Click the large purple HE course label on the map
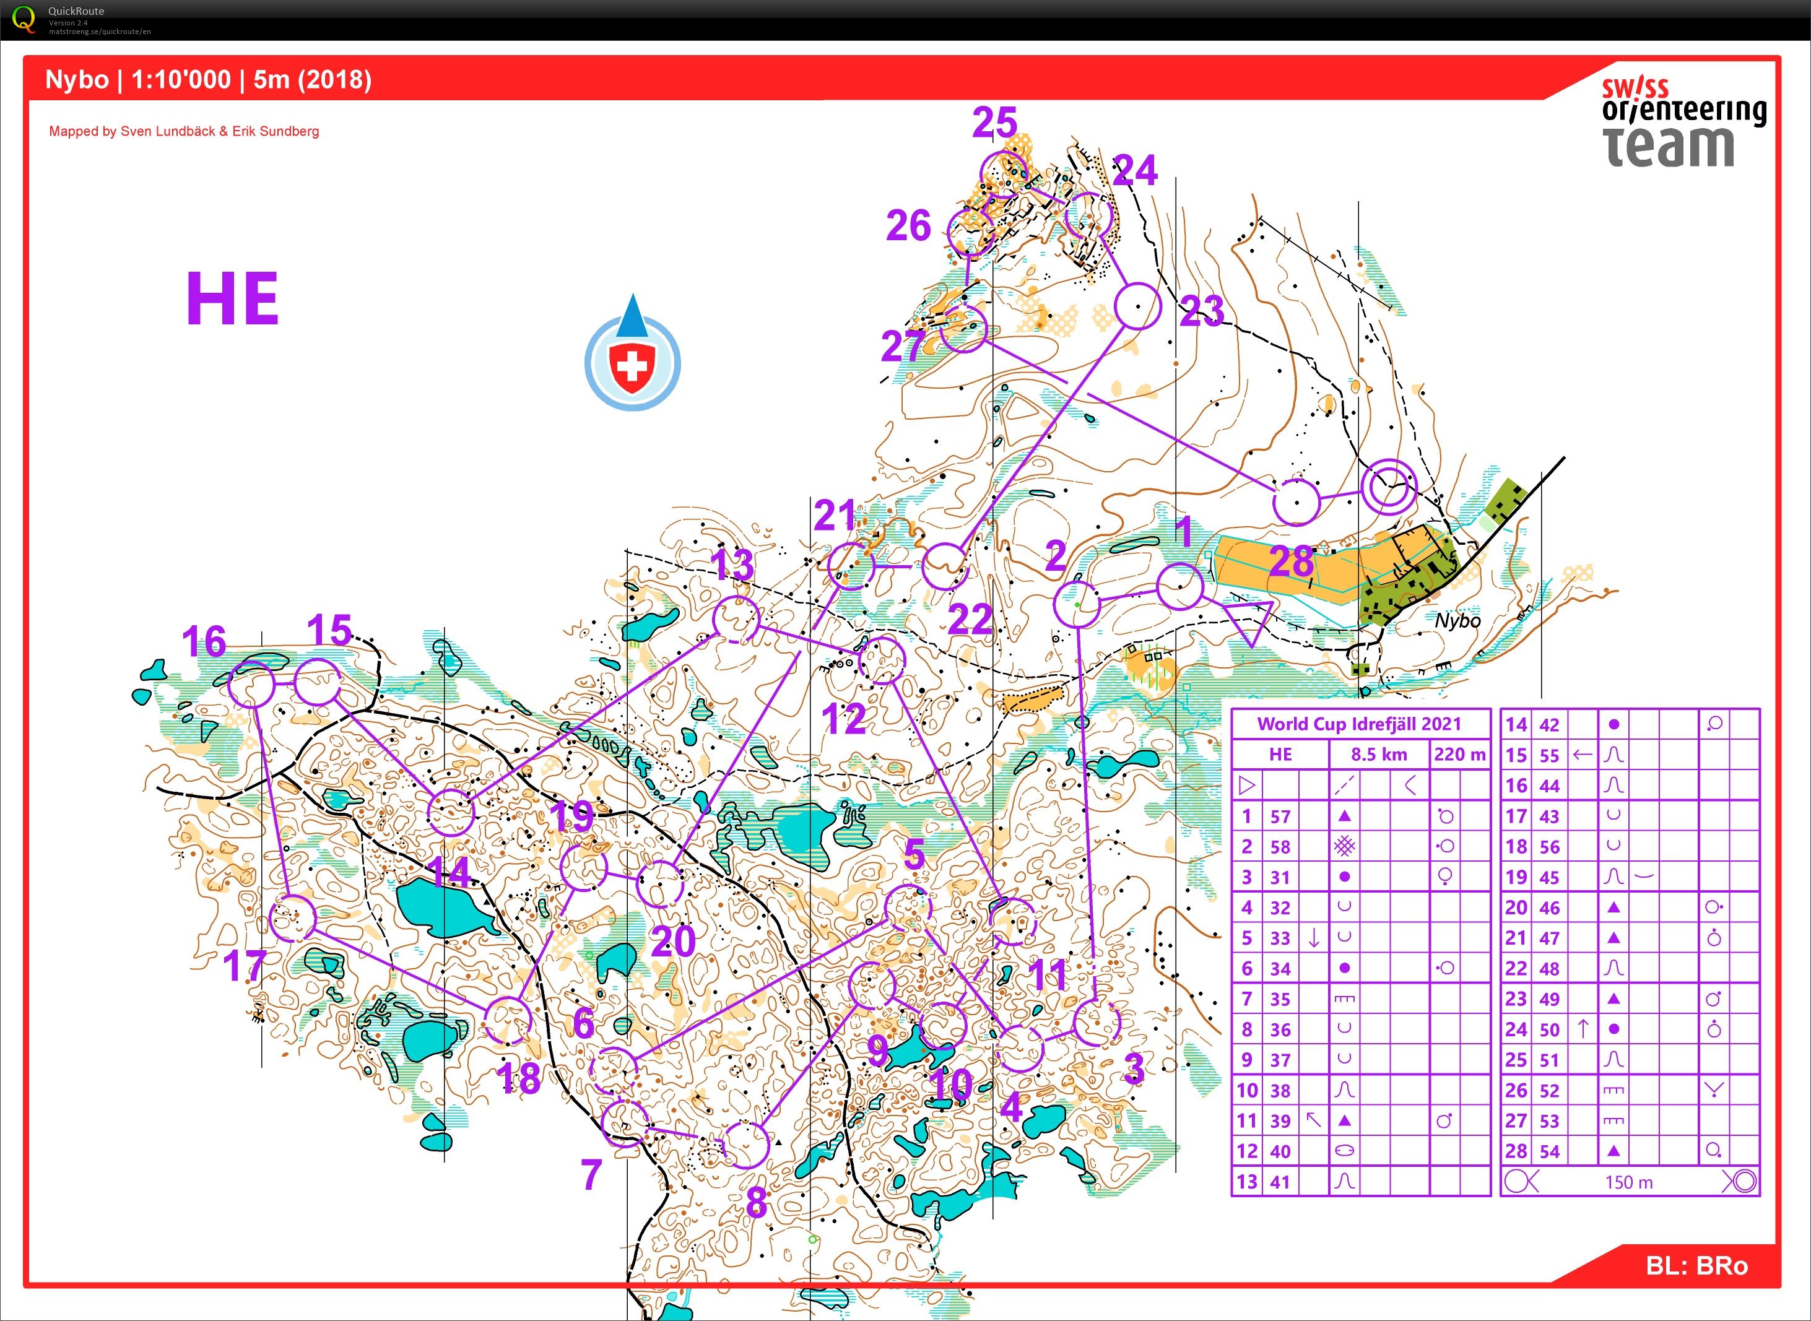The width and height of the screenshot is (1811, 1321). (x=233, y=298)
